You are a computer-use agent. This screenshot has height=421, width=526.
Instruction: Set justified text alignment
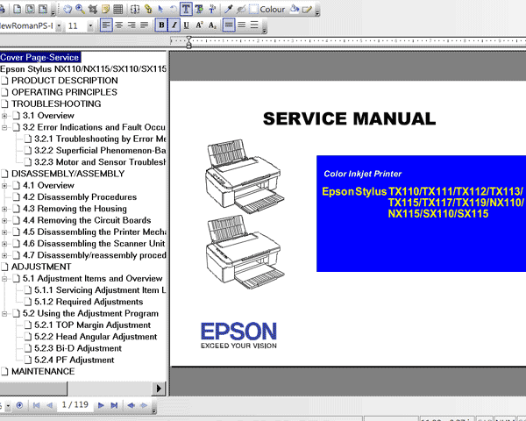coord(145,25)
